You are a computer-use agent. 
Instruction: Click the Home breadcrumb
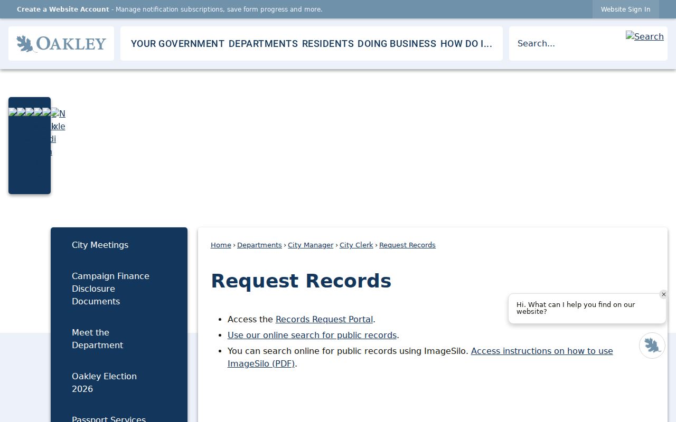[221, 245]
